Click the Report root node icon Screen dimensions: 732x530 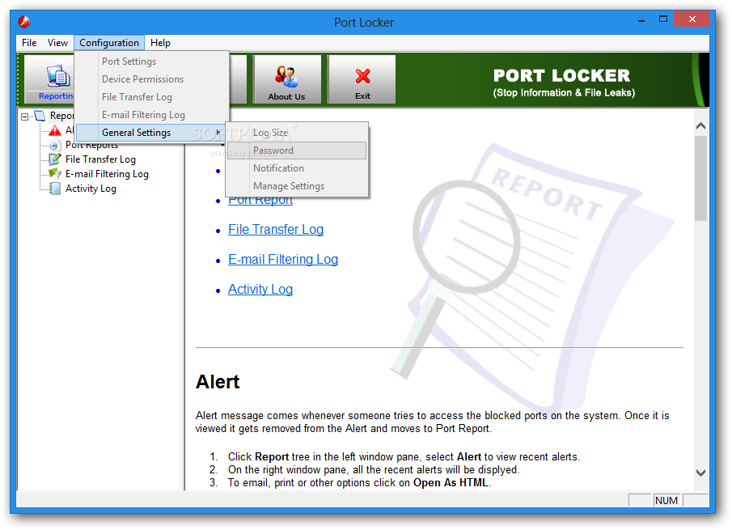pos(40,116)
